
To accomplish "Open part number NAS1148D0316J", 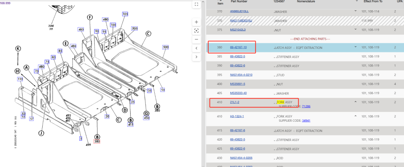I will point(241,20).
